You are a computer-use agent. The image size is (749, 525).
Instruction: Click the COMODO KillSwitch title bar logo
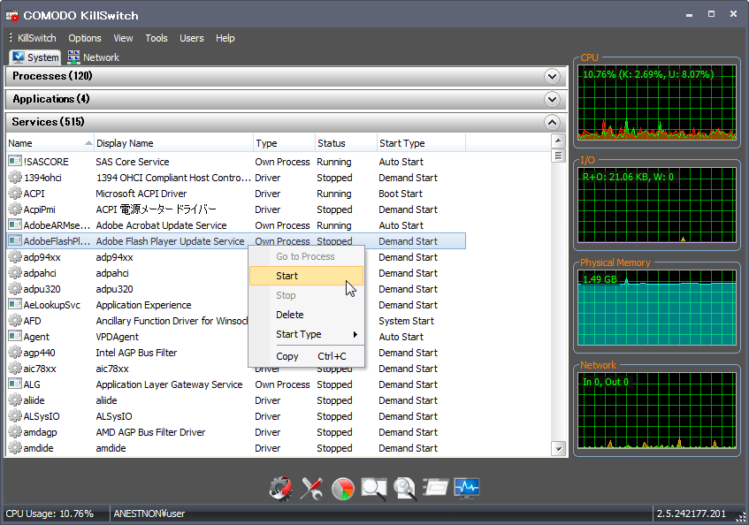coord(12,16)
